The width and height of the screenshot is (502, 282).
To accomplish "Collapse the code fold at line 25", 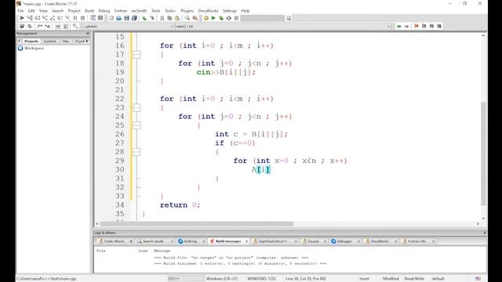I will pyautogui.click(x=136, y=125).
